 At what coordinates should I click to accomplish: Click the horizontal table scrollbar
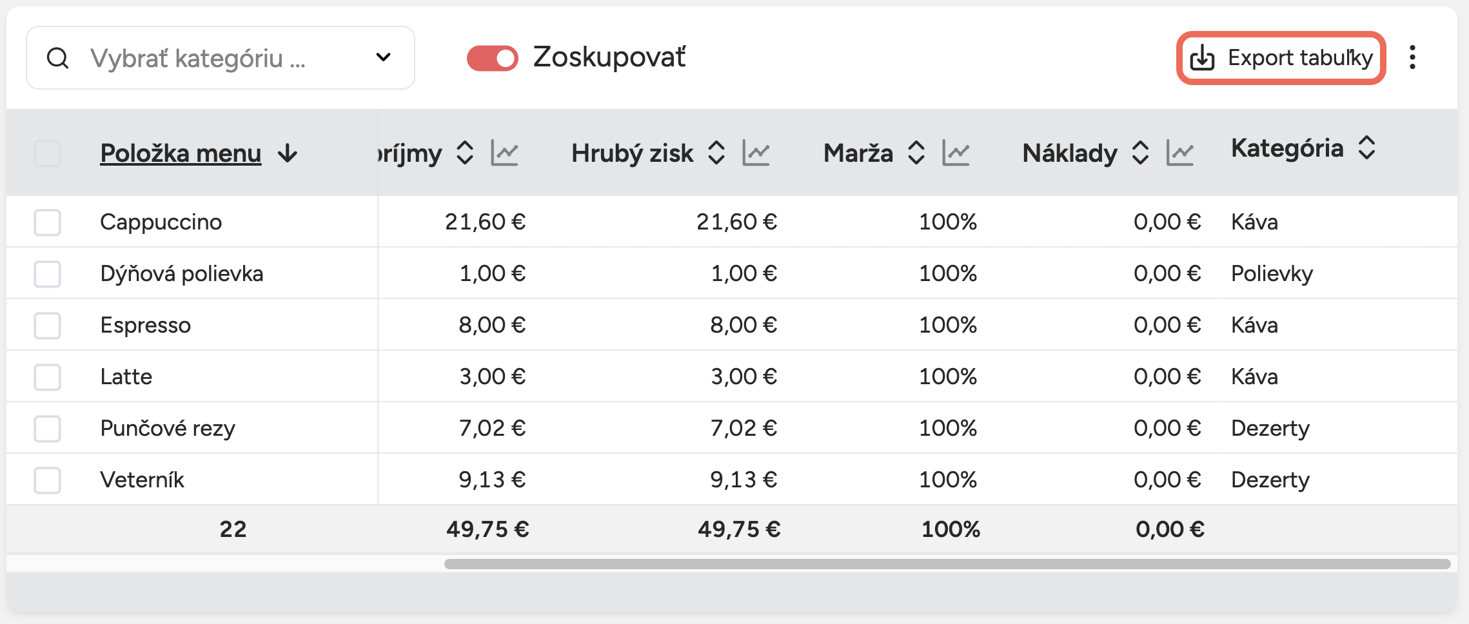pyautogui.click(x=947, y=564)
